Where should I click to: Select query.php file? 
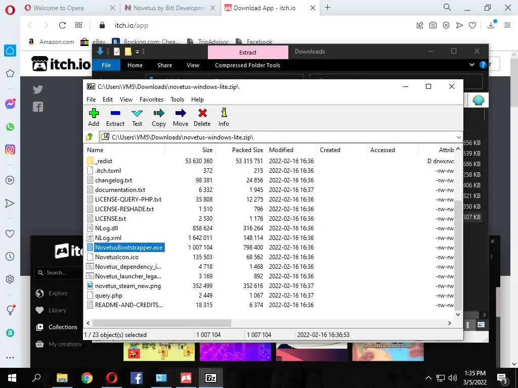point(109,295)
